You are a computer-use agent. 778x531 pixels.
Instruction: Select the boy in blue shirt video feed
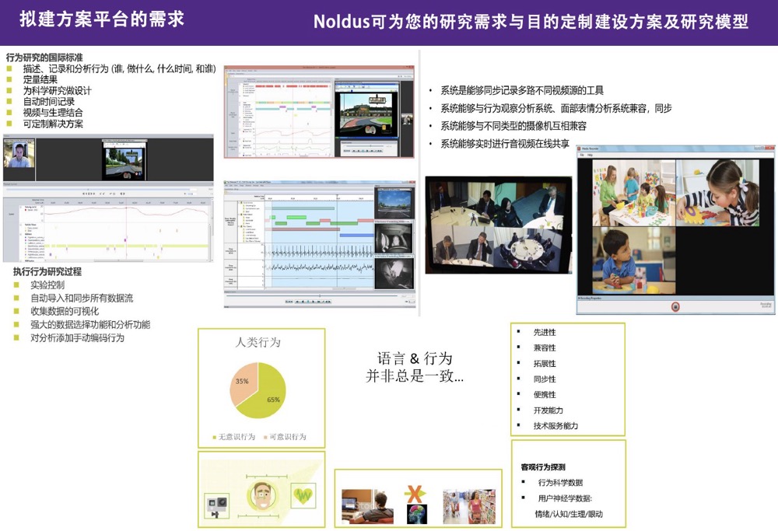pyautogui.click(x=633, y=260)
